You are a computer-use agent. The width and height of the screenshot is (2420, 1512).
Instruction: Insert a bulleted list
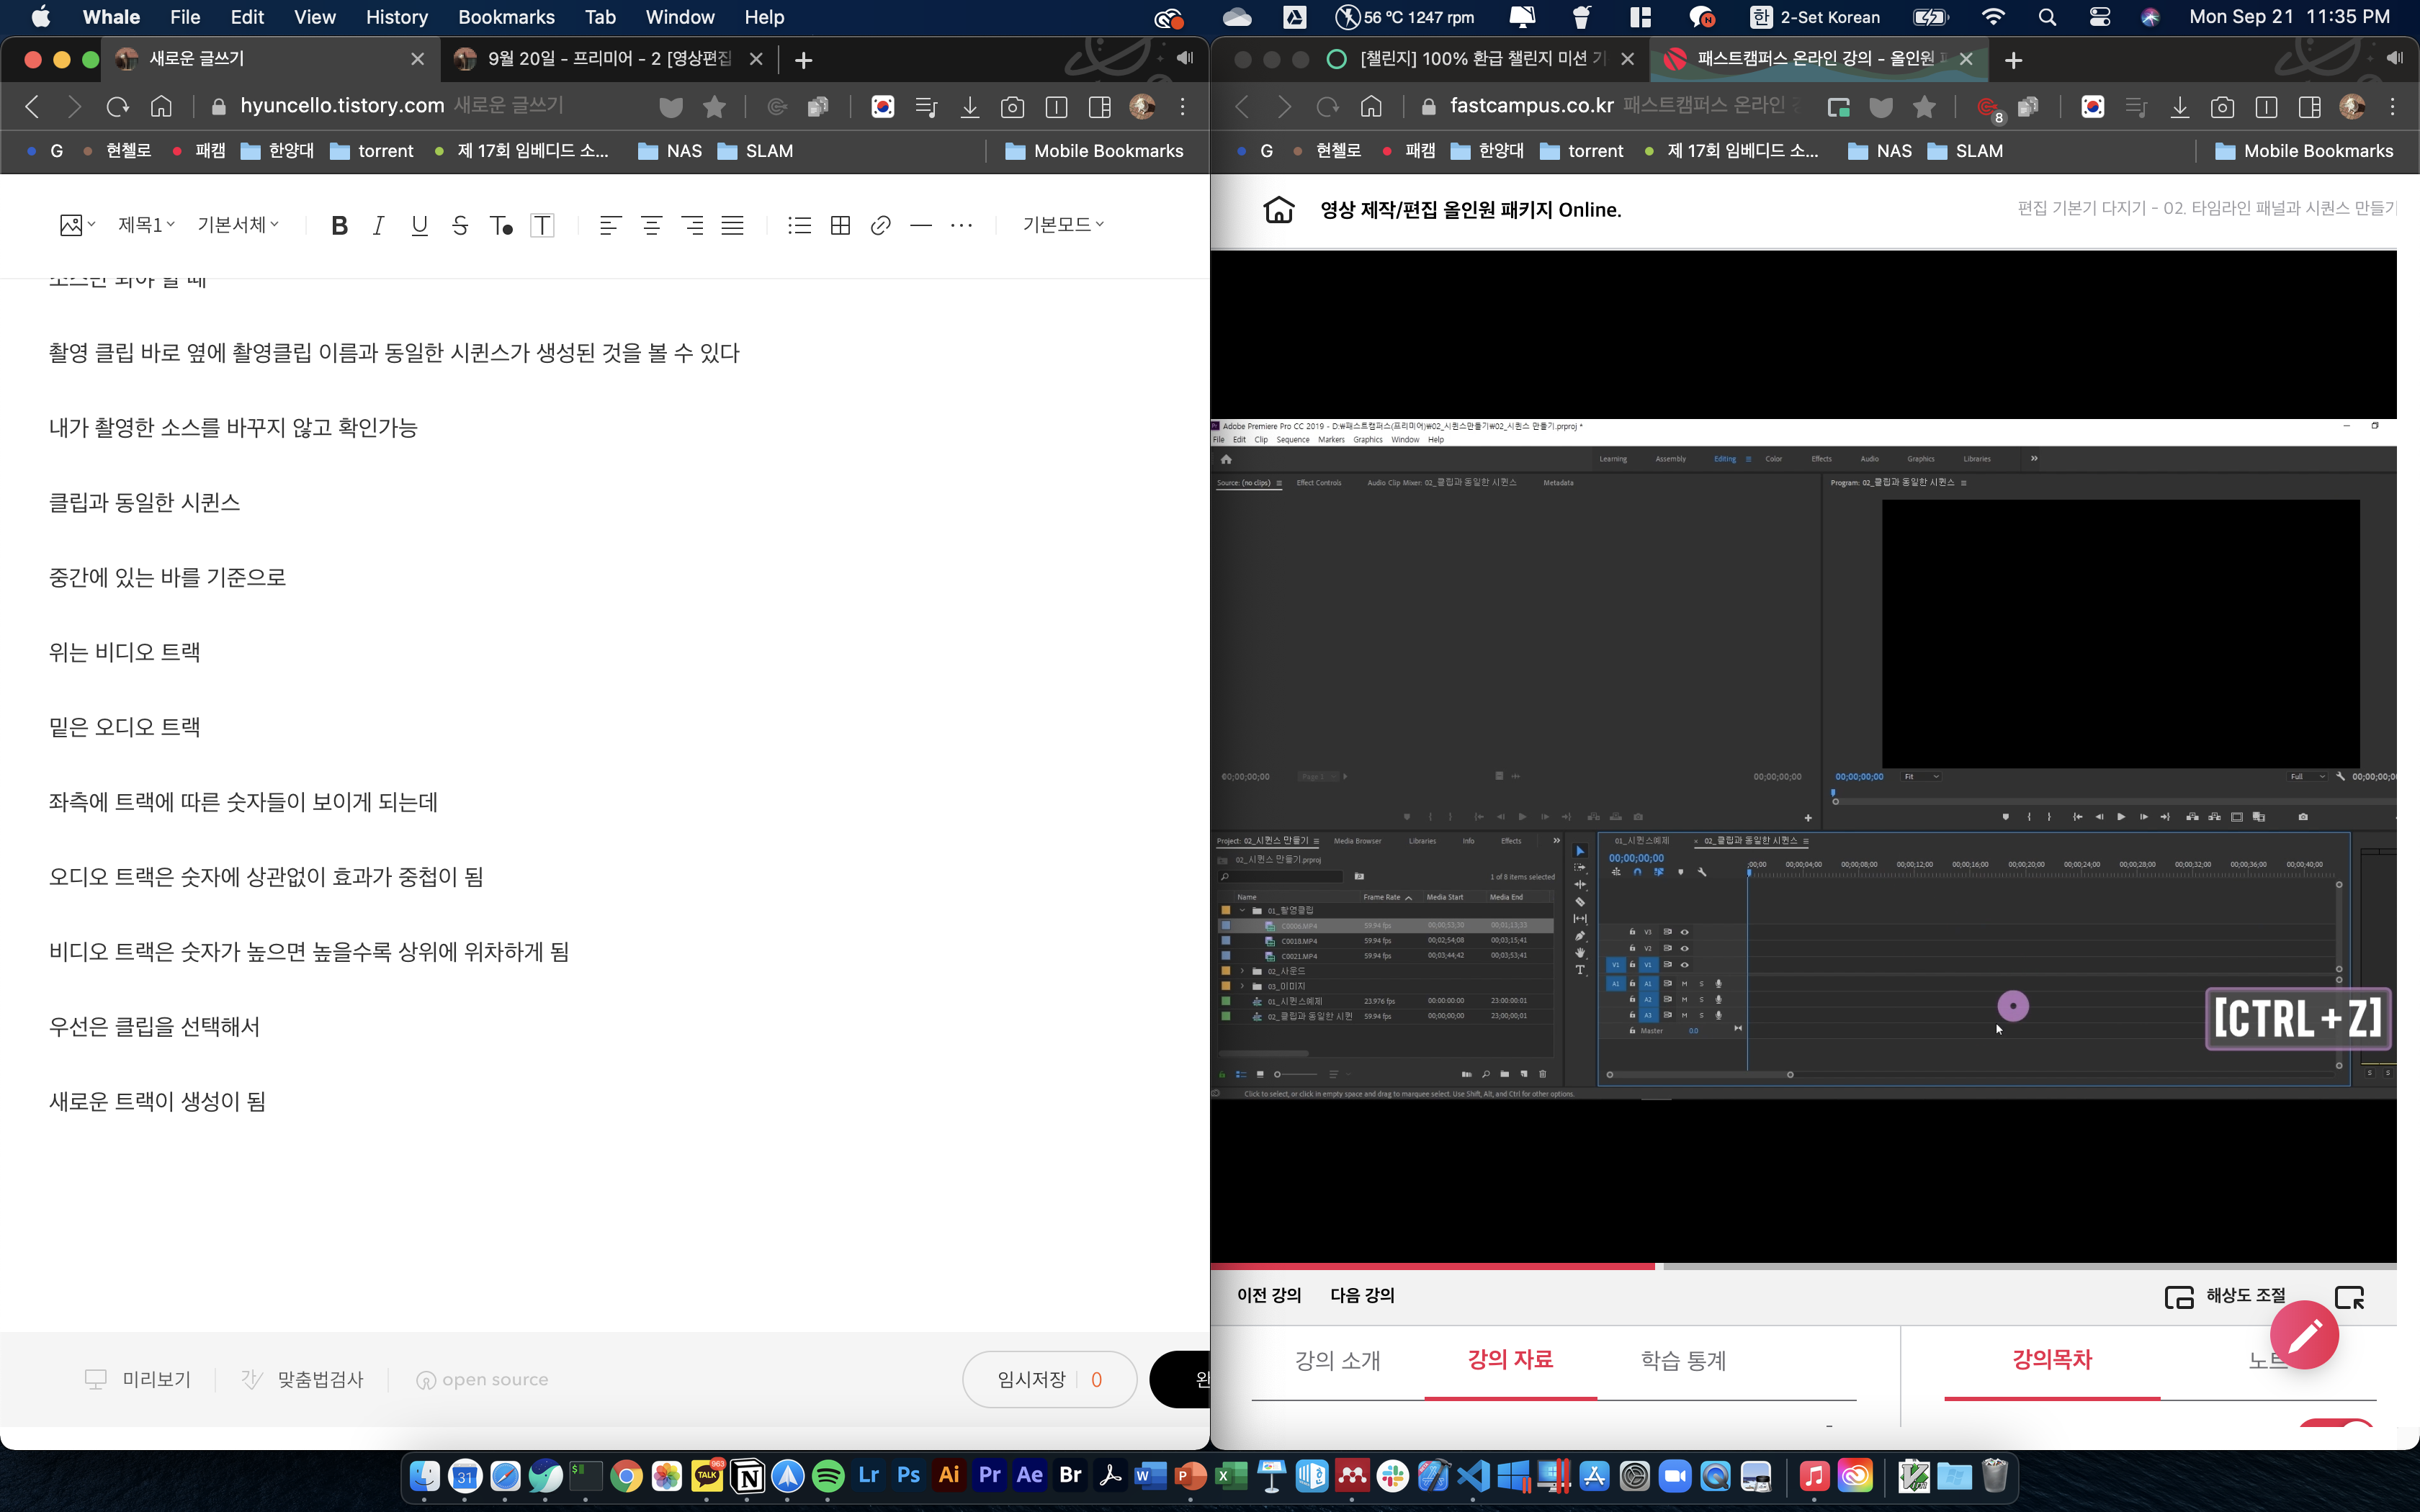[799, 226]
